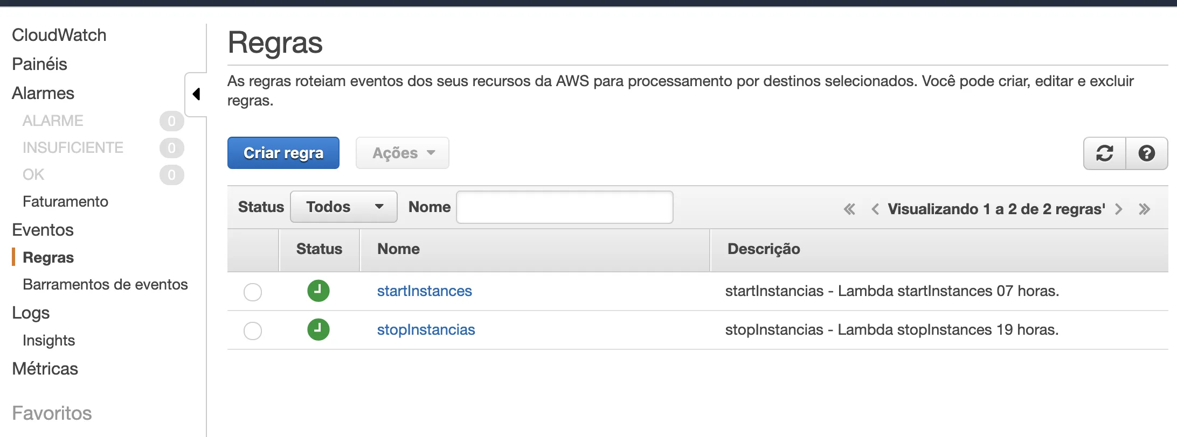
Task: Open CloudWatch in the sidebar
Action: coord(59,35)
